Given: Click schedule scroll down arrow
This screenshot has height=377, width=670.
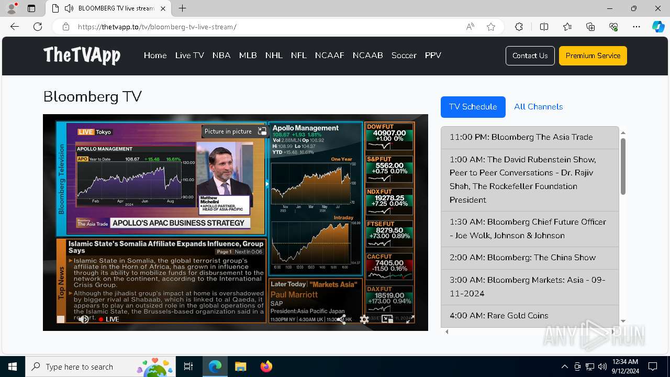Looking at the screenshot, I should [623, 321].
